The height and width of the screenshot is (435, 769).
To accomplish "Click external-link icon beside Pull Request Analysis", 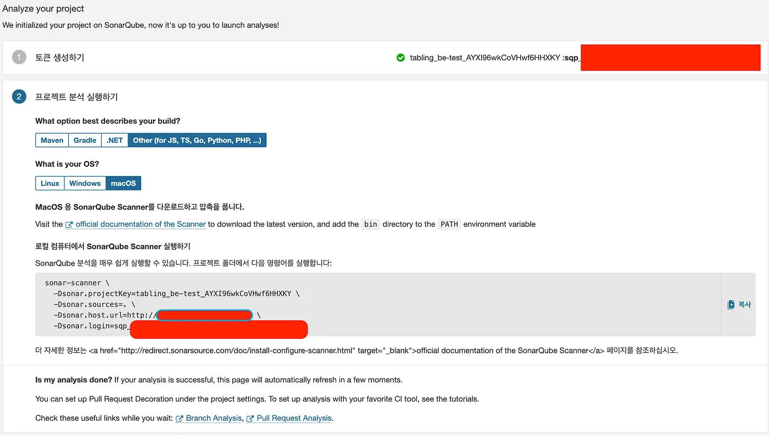I will [250, 419].
